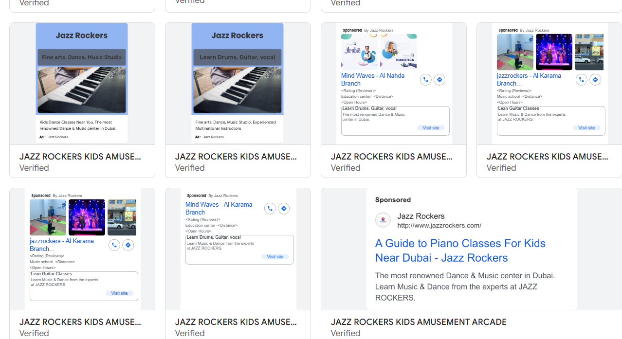The image size is (622, 339).
Task: Open the Mind Waves - Al Nahda Branch link
Action: [x=372, y=79]
